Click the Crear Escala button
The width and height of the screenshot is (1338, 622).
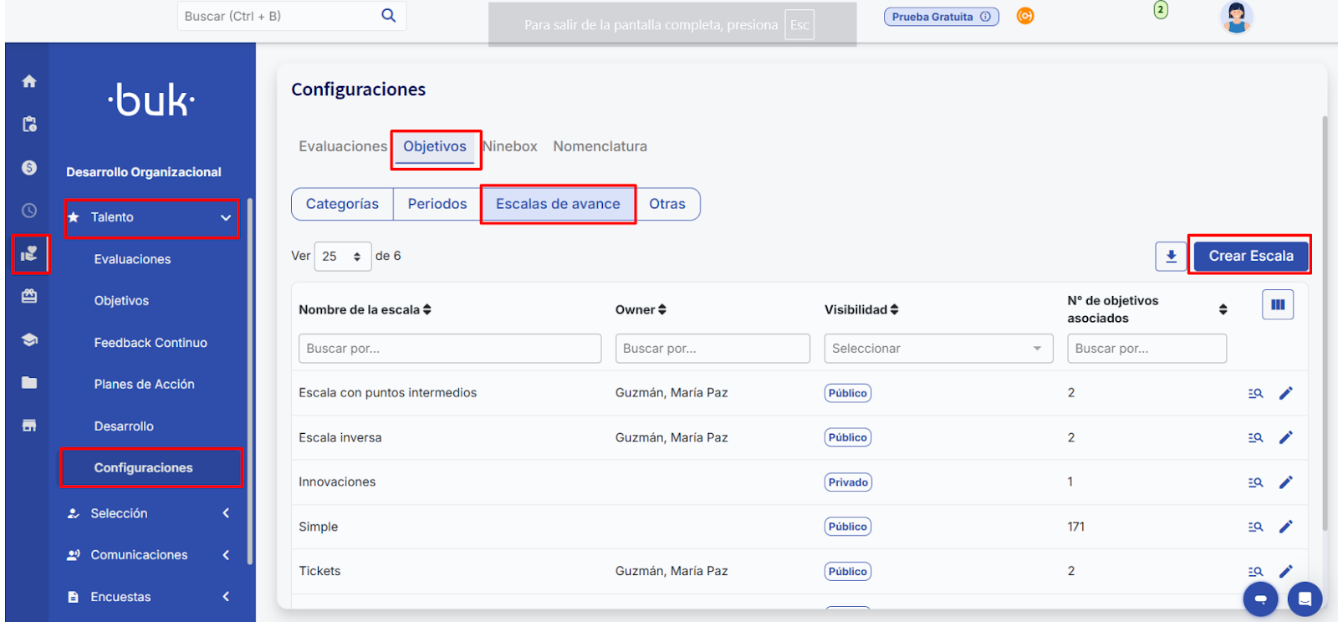tap(1250, 256)
